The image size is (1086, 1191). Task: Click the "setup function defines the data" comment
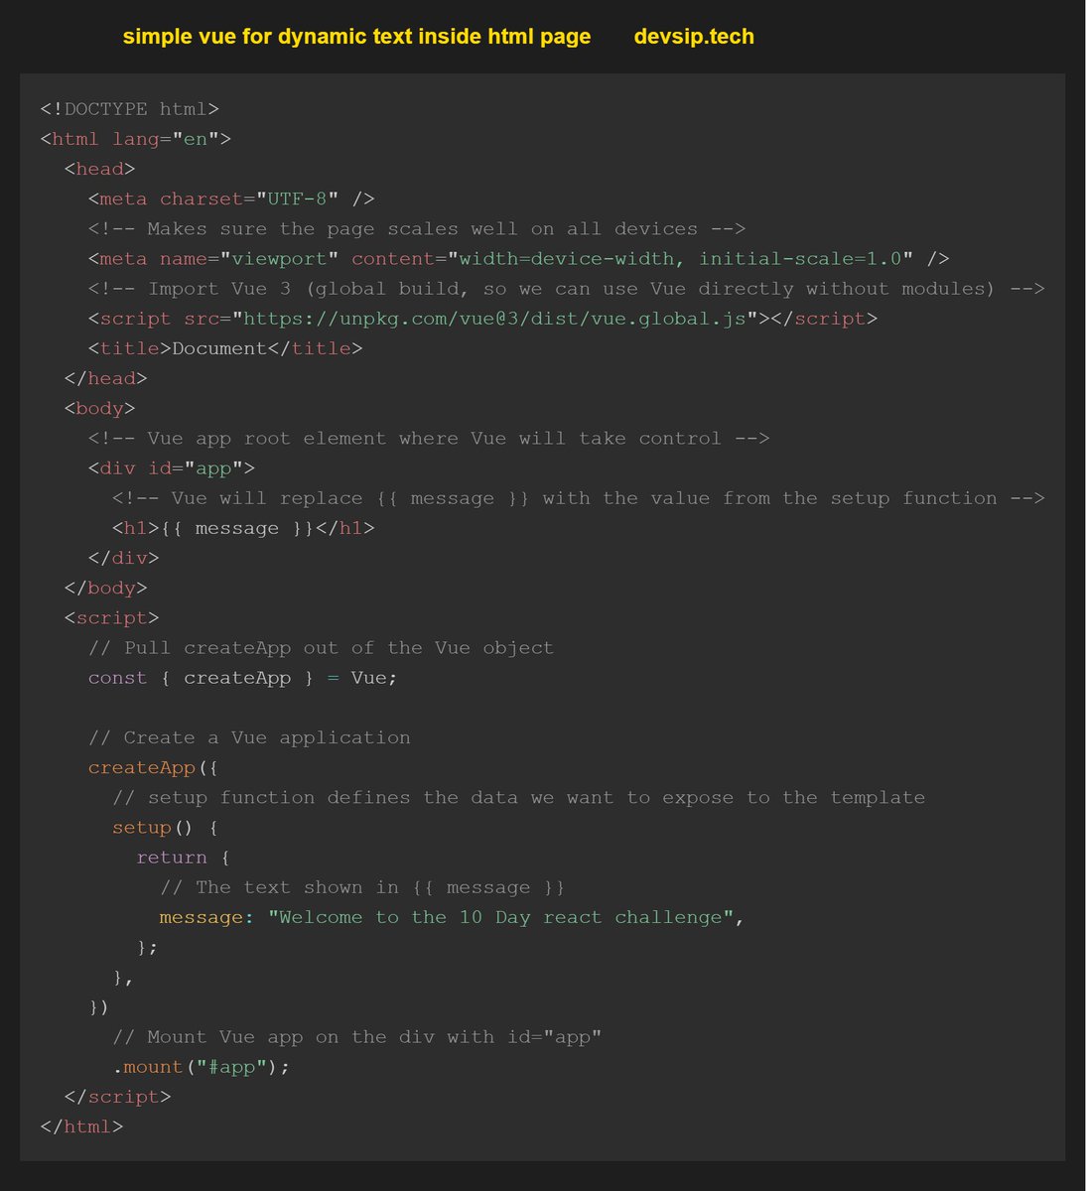519,797
